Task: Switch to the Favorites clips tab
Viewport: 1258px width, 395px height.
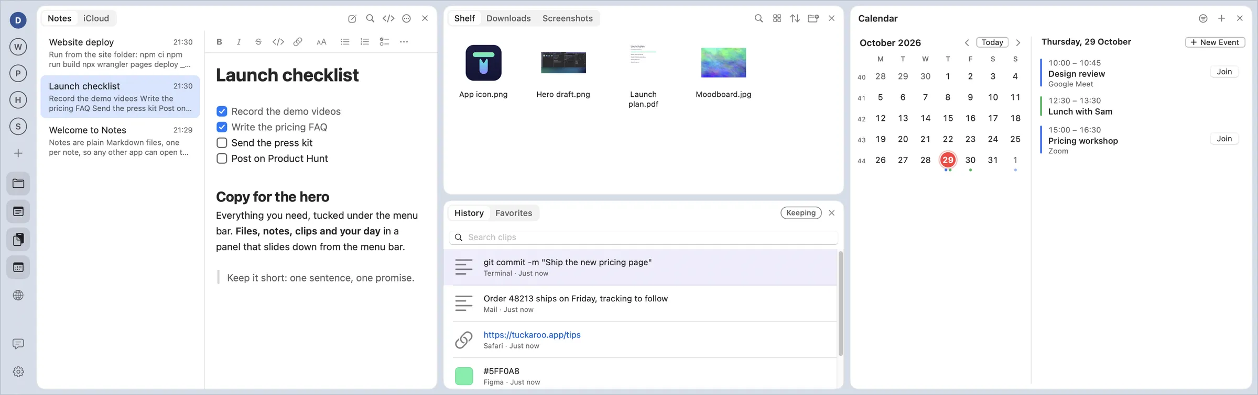Action: (x=514, y=213)
